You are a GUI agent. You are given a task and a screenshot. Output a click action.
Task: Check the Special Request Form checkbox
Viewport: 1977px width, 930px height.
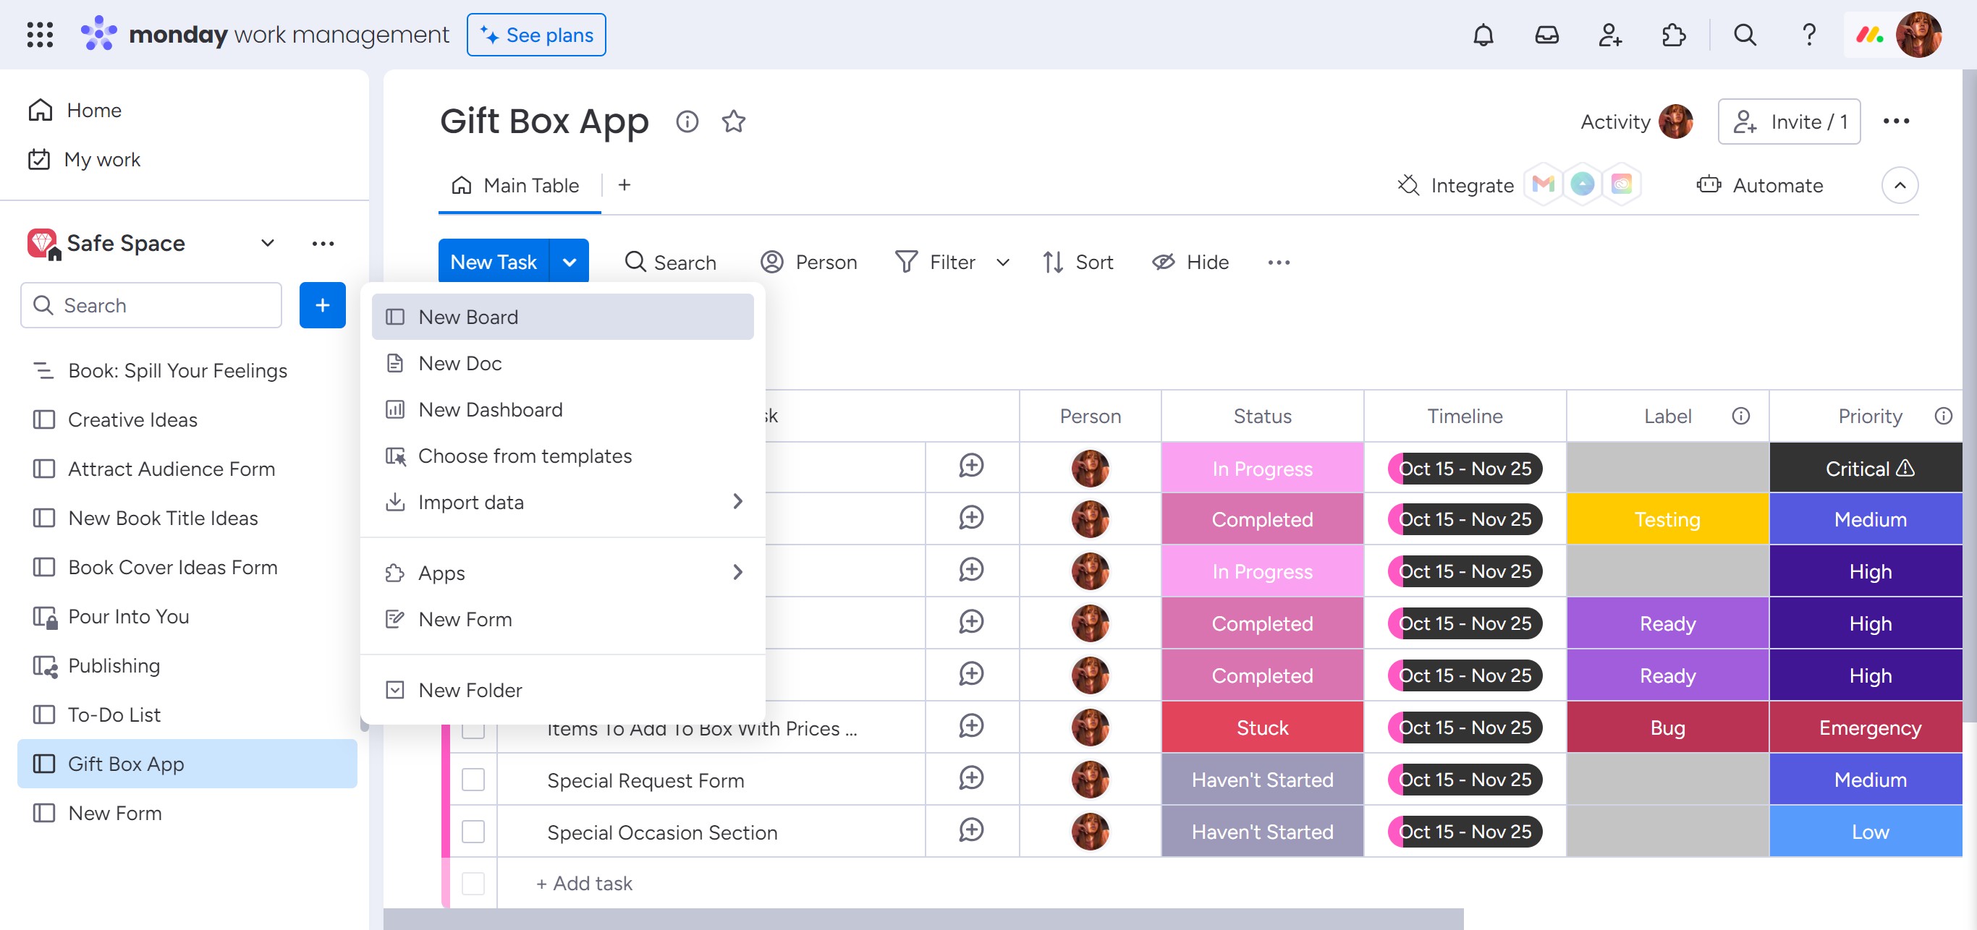(x=473, y=780)
